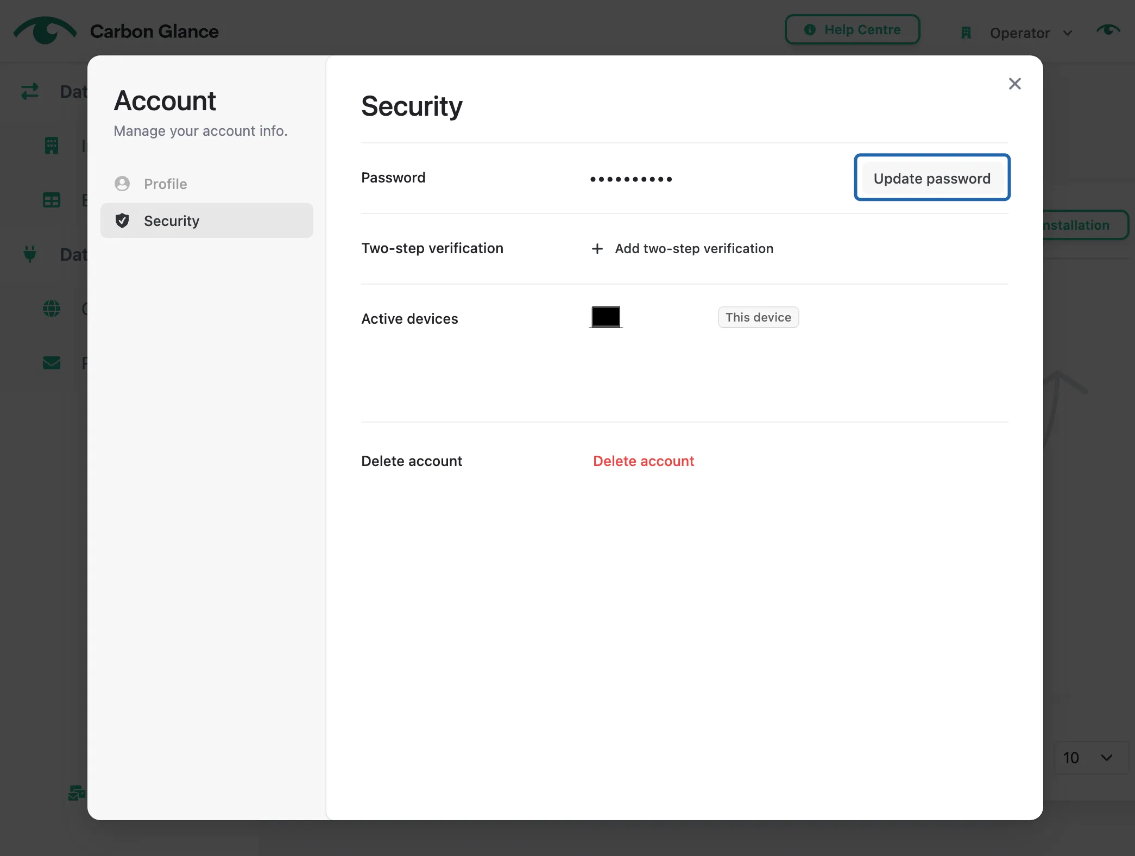1135x856 pixels.
Task: Click the table grid sidebar icon
Action: click(x=52, y=200)
